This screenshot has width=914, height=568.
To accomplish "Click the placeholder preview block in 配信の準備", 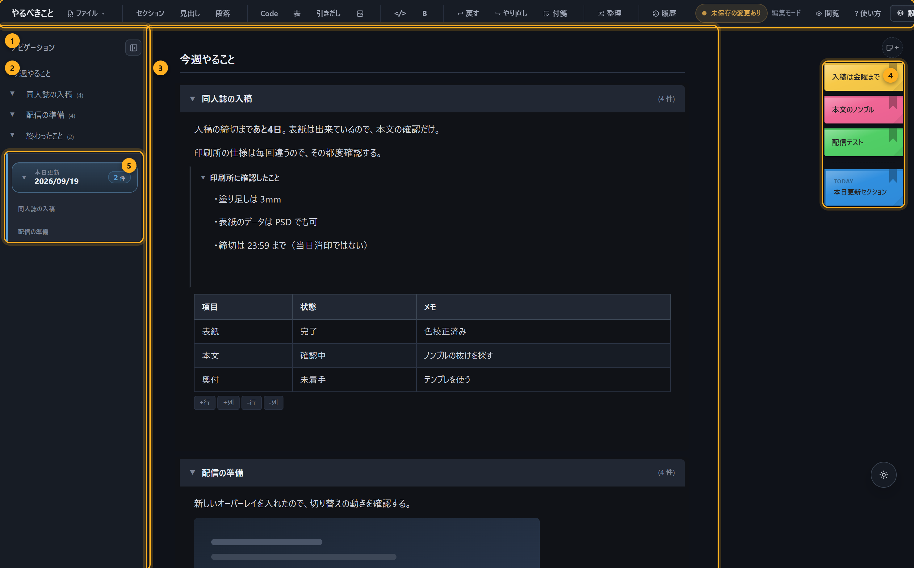I will tap(367, 543).
